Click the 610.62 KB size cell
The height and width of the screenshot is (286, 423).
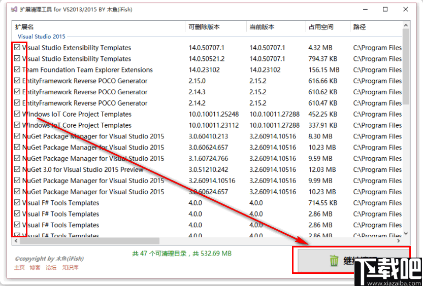point(322,92)
